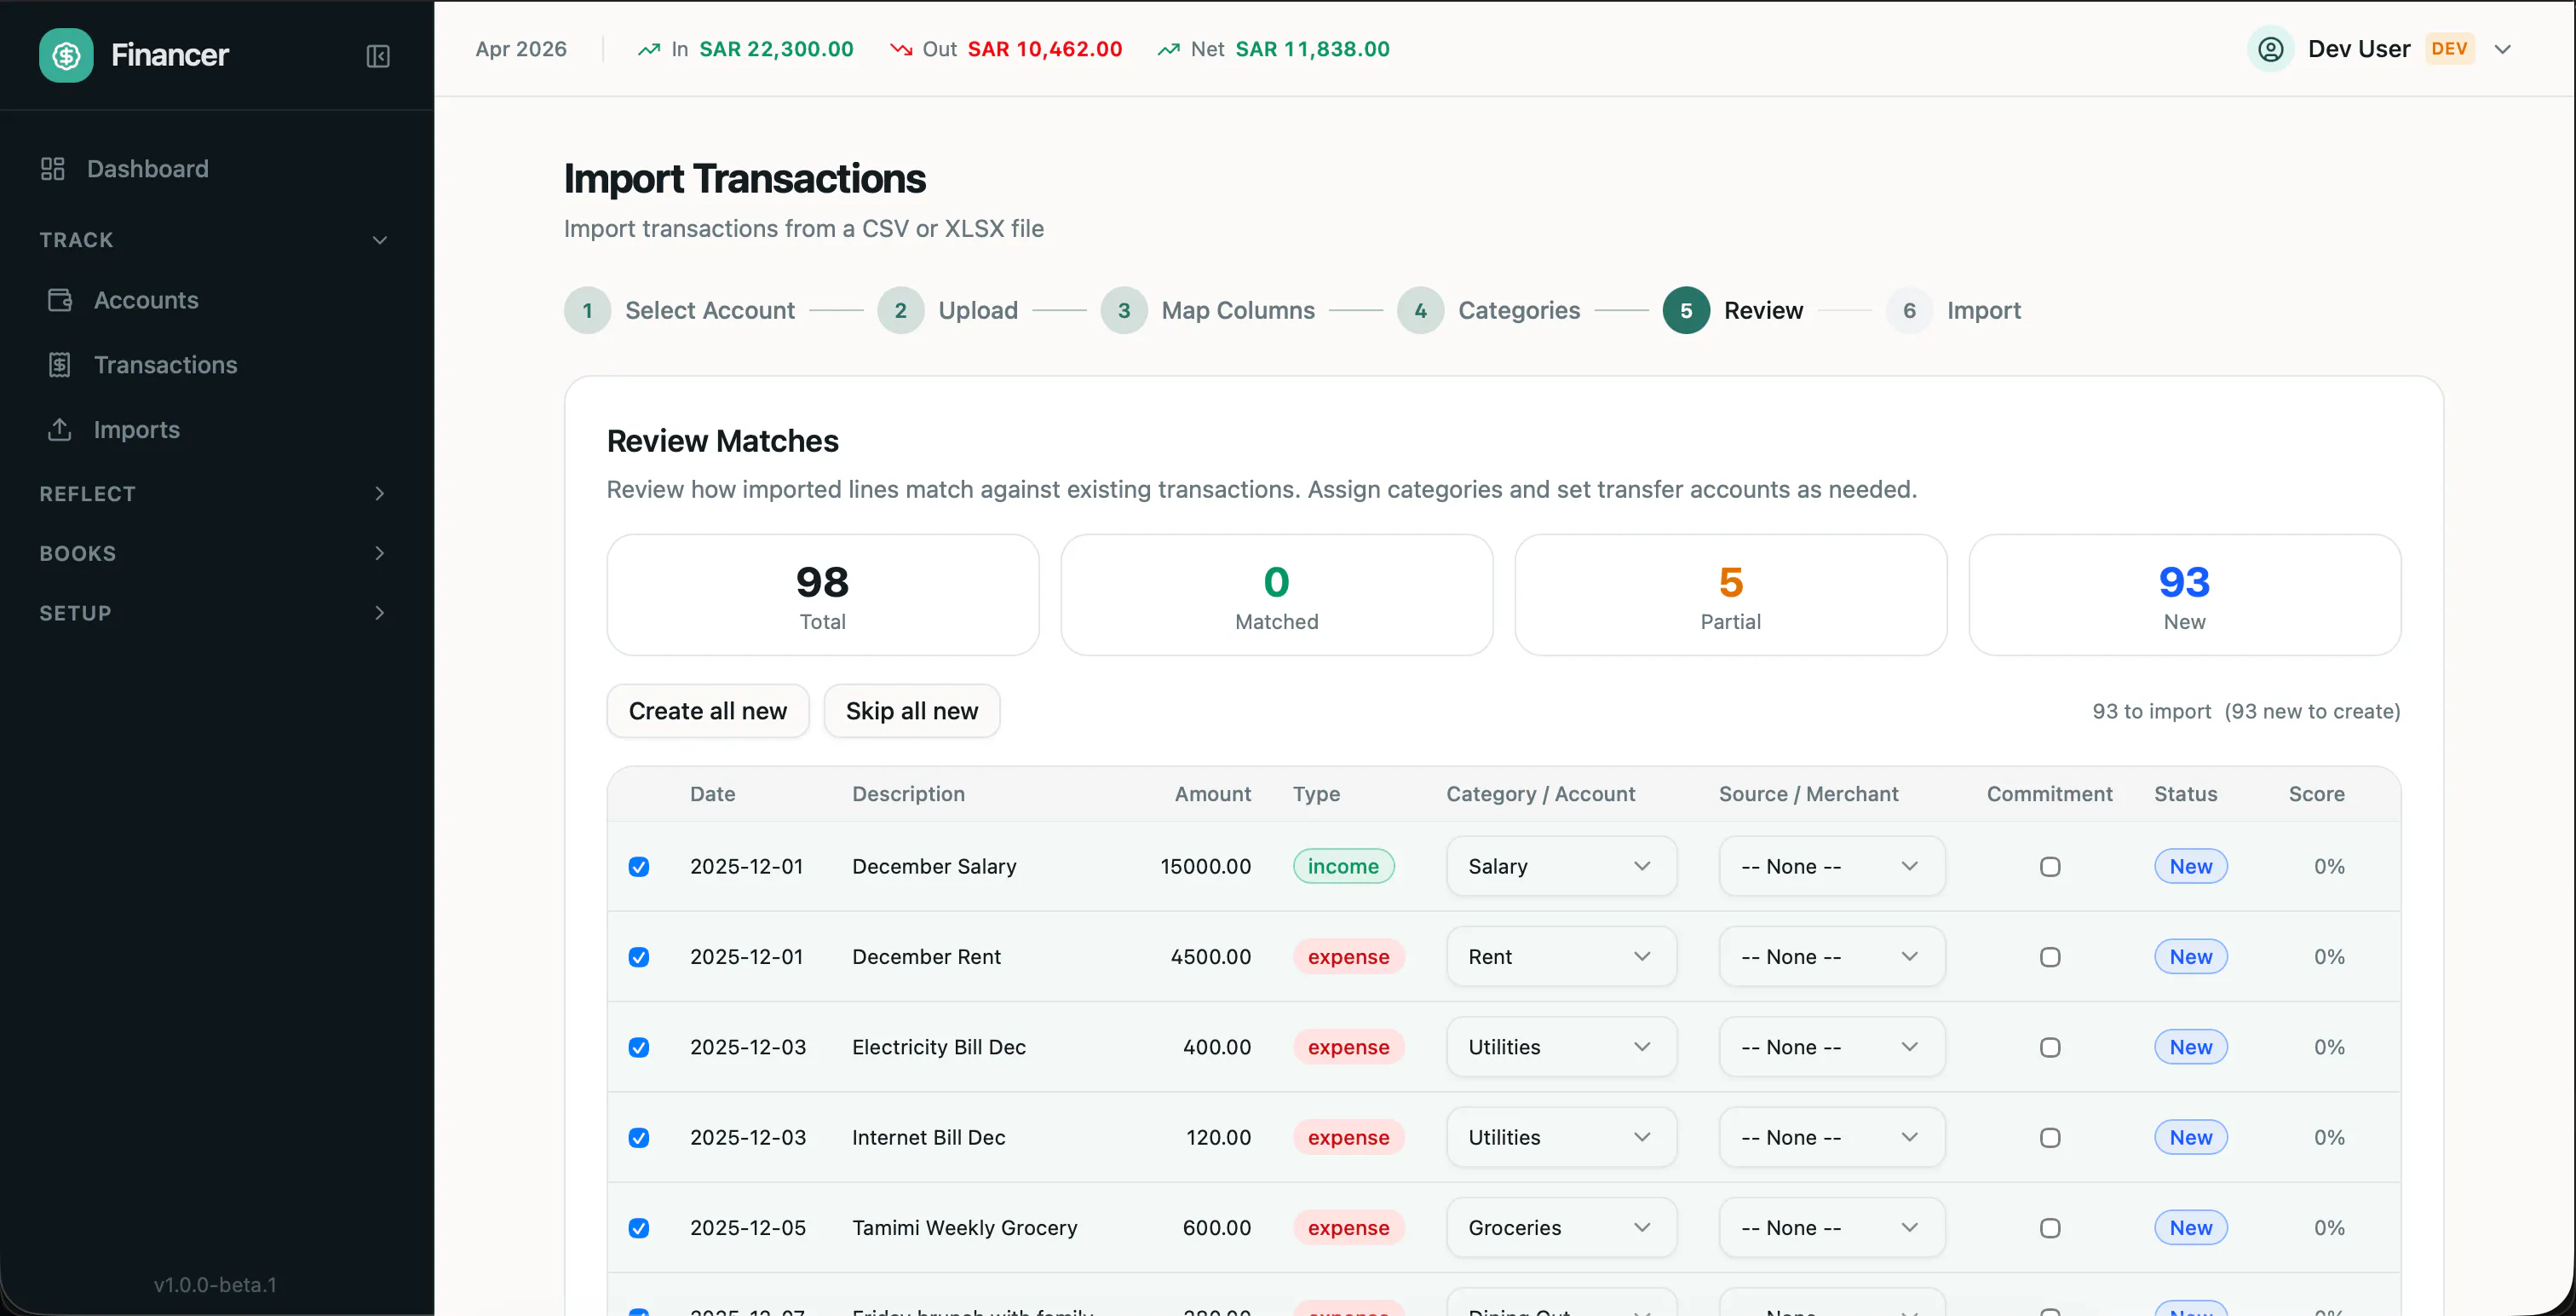The image size is (2576, 1316).
Task: Tick Commitment checkbox for Electricity Bill Dec
Action: coord(2050,1048)
